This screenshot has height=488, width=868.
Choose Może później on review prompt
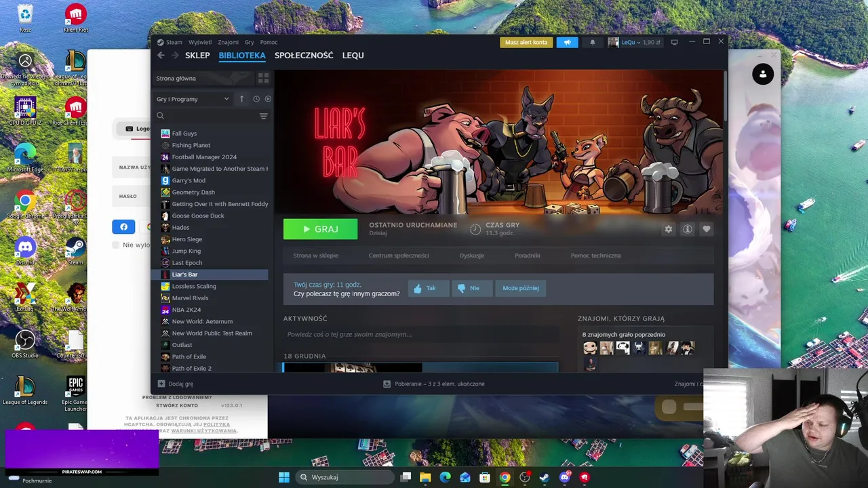[521, 288]
